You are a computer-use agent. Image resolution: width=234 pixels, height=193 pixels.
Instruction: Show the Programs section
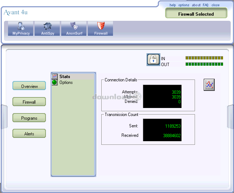[x=29, y=118]
